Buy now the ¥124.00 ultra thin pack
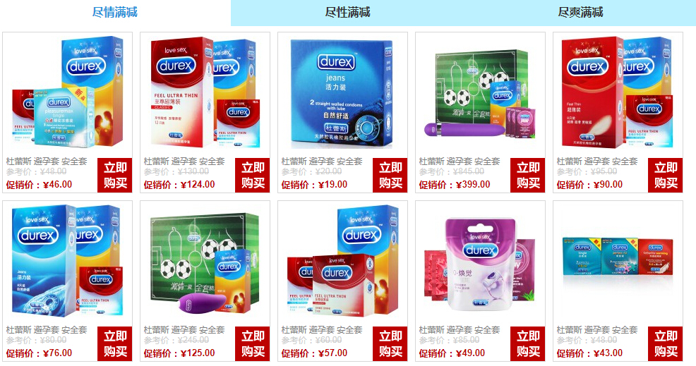This screenshot has width=696, height=366. [x=253, y=175]
